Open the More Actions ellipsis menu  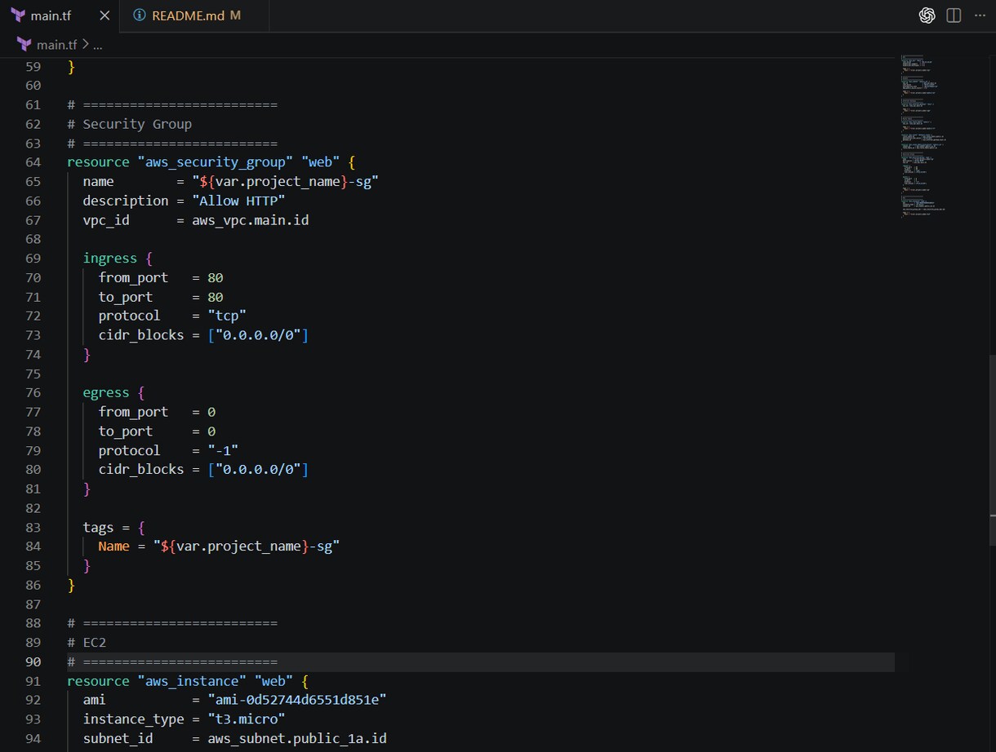click(980, 15)
